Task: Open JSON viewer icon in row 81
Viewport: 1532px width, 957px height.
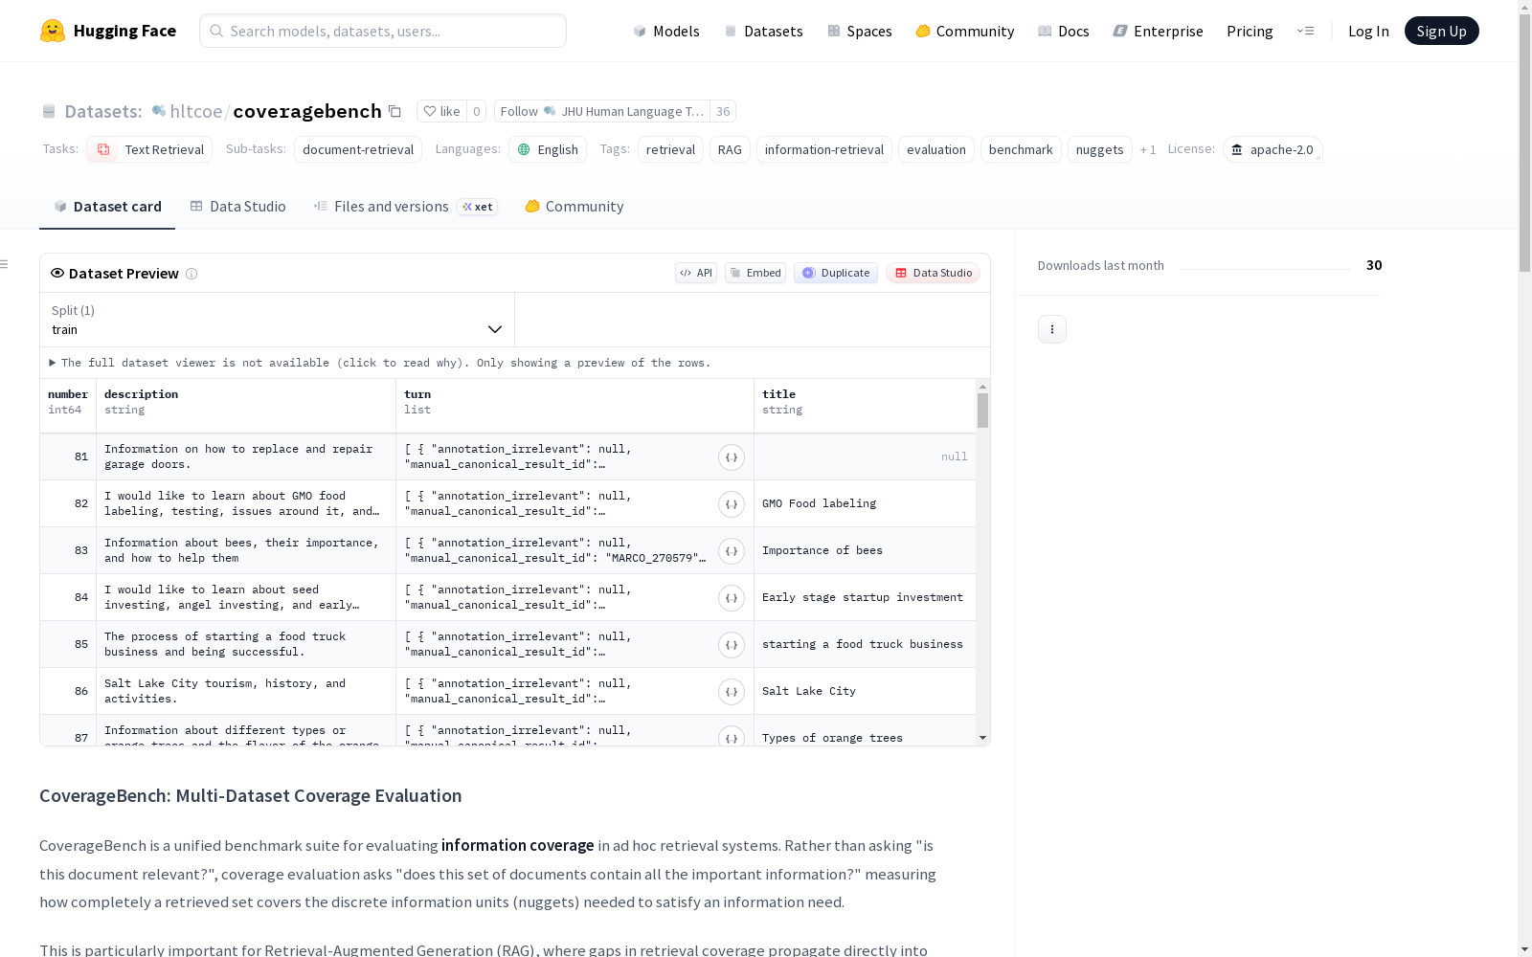Action: (732, 457)
